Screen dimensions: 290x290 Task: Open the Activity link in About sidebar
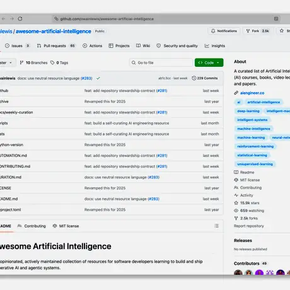[243, 195]
